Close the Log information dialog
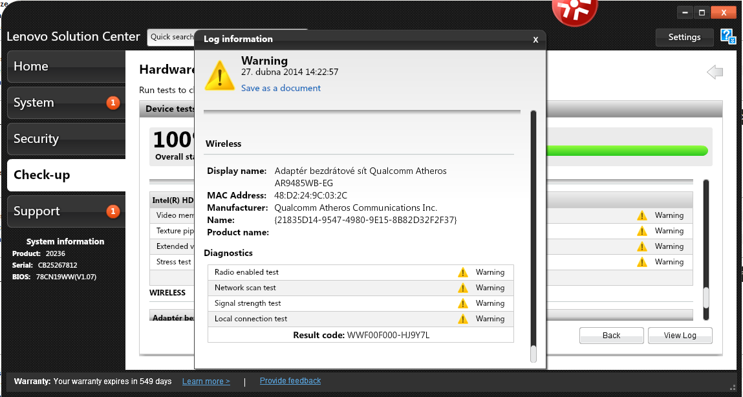Screen dimensions: 743x397 [535, 40]
